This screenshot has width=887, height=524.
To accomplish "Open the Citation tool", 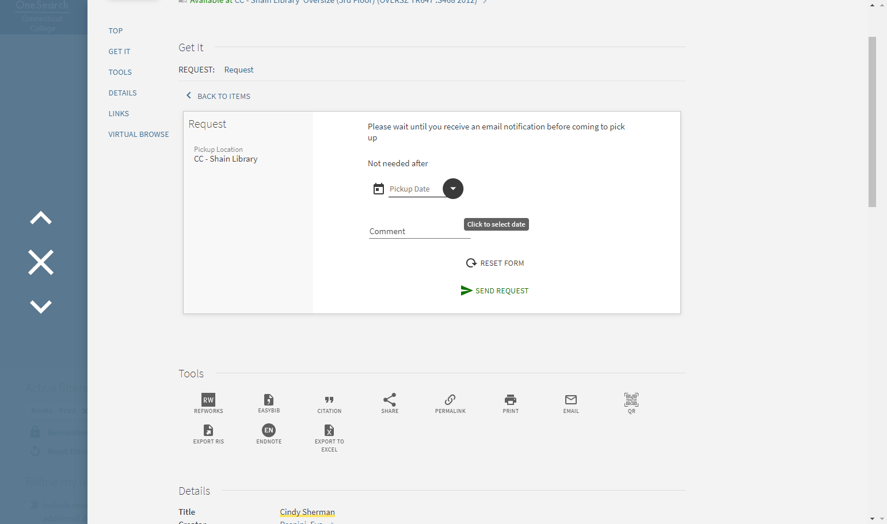I will pos(329,403).
